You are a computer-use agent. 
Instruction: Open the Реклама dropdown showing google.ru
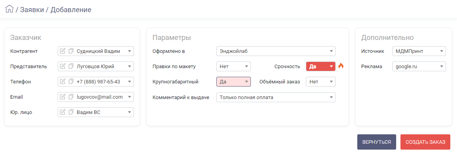coord(419,66)
